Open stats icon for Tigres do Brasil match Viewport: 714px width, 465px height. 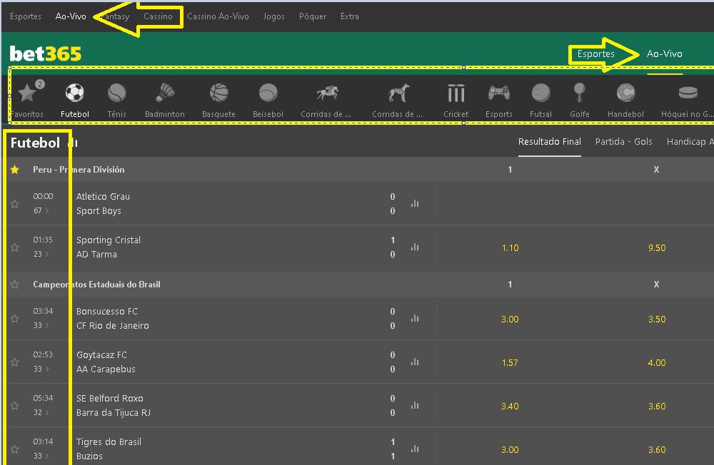point(415,449)
